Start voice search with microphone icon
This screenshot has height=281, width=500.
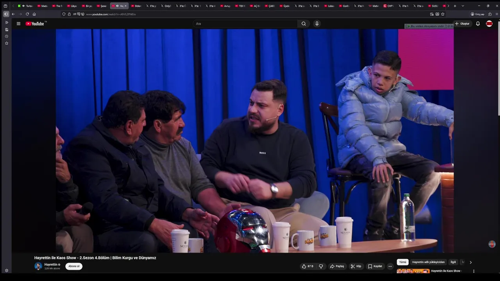pos(317,23)
